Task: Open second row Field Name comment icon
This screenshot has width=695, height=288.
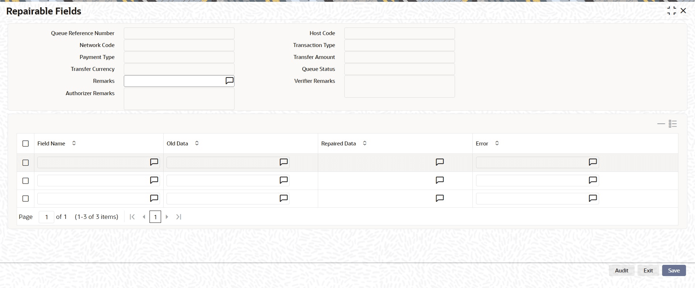Action: [x=154, y=180]
